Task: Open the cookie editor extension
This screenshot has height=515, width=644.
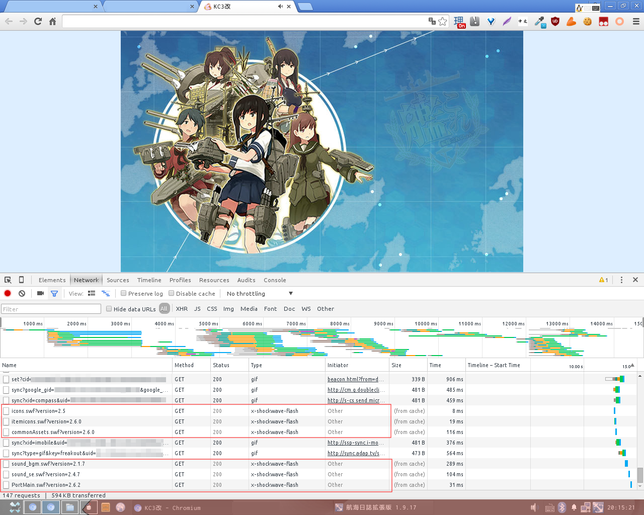Action: [587, 21]
